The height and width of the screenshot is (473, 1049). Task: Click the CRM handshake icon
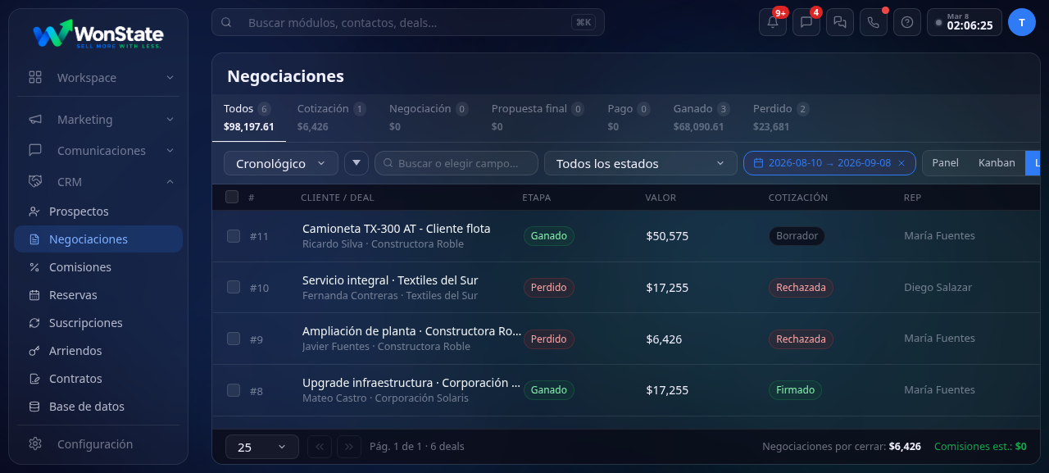[35, 181]
